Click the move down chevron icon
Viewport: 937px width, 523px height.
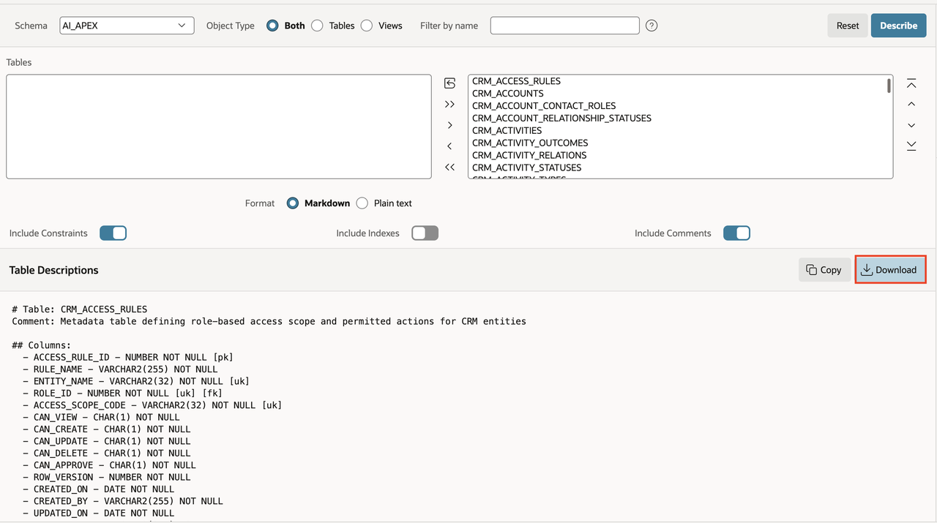pos(911,125)
